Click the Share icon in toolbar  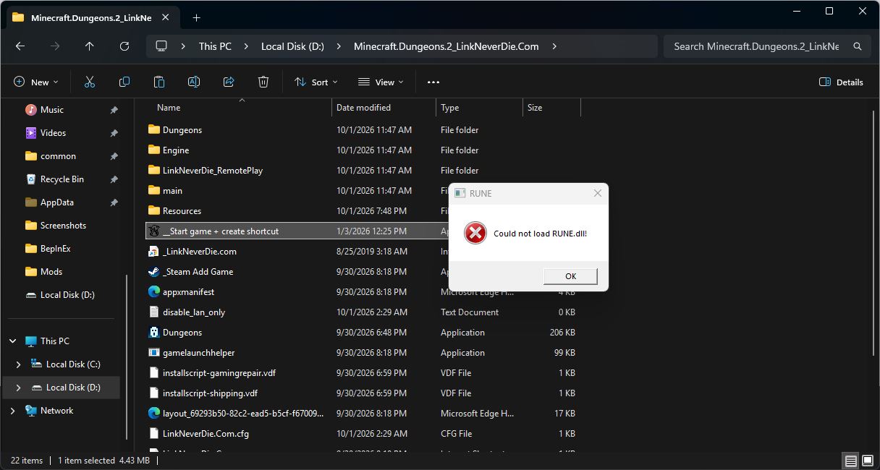(229, 82)
